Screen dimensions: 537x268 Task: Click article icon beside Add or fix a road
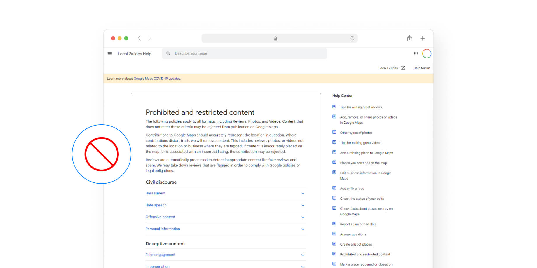click(334, 188)
